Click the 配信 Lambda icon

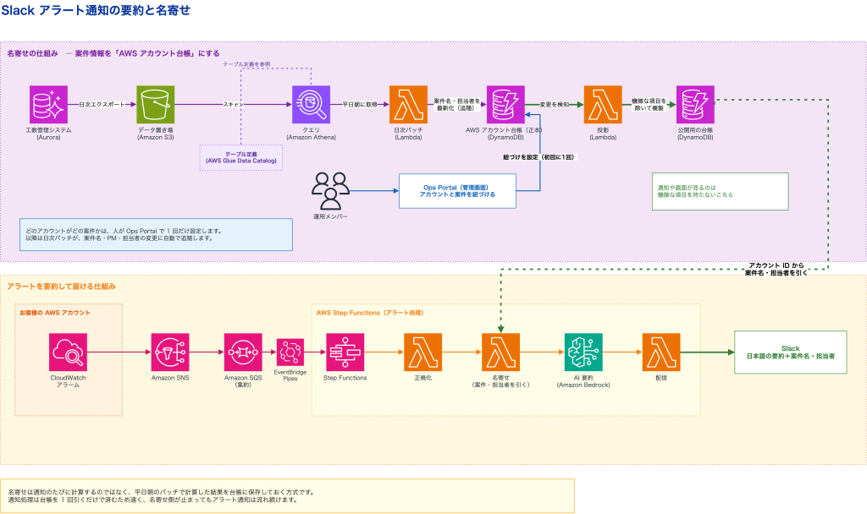pos(661,353)
